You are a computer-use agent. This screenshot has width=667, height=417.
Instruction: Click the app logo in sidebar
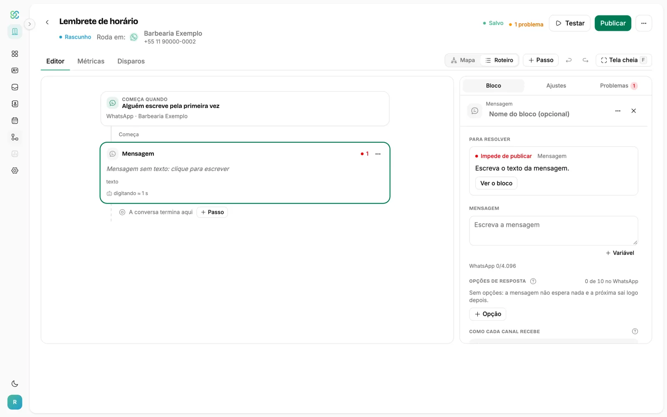[15, 15]
